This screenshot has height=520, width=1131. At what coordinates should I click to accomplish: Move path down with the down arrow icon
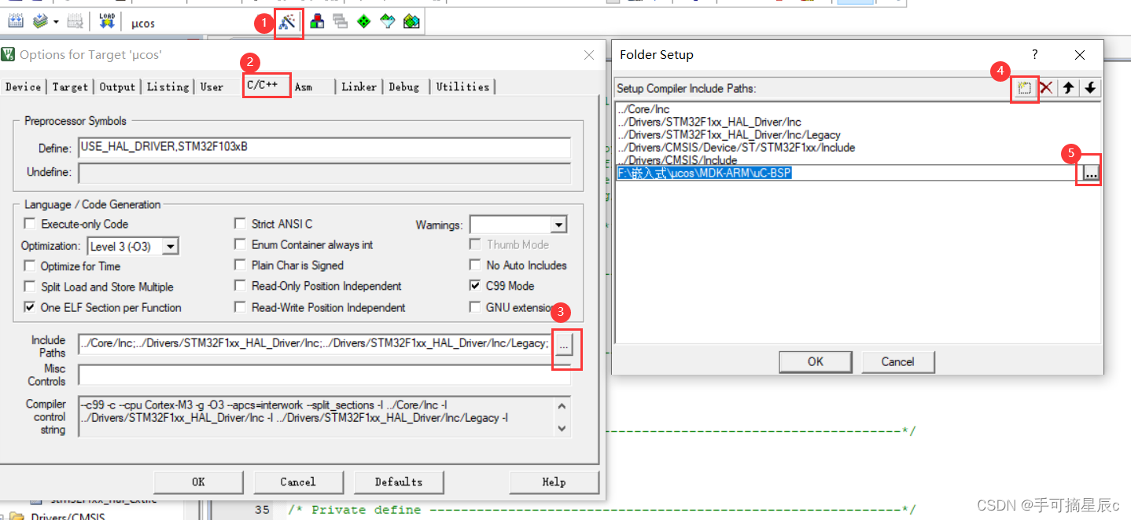(1090, 88)
